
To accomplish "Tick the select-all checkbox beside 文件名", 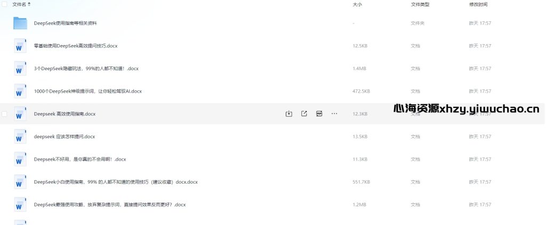I will point(4,4).
